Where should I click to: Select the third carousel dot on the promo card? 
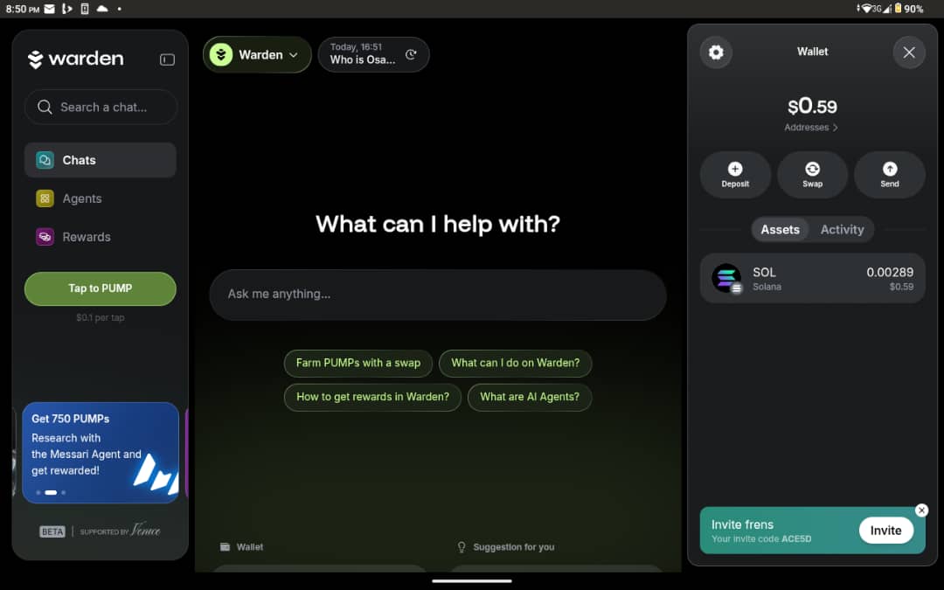(64, 492)
